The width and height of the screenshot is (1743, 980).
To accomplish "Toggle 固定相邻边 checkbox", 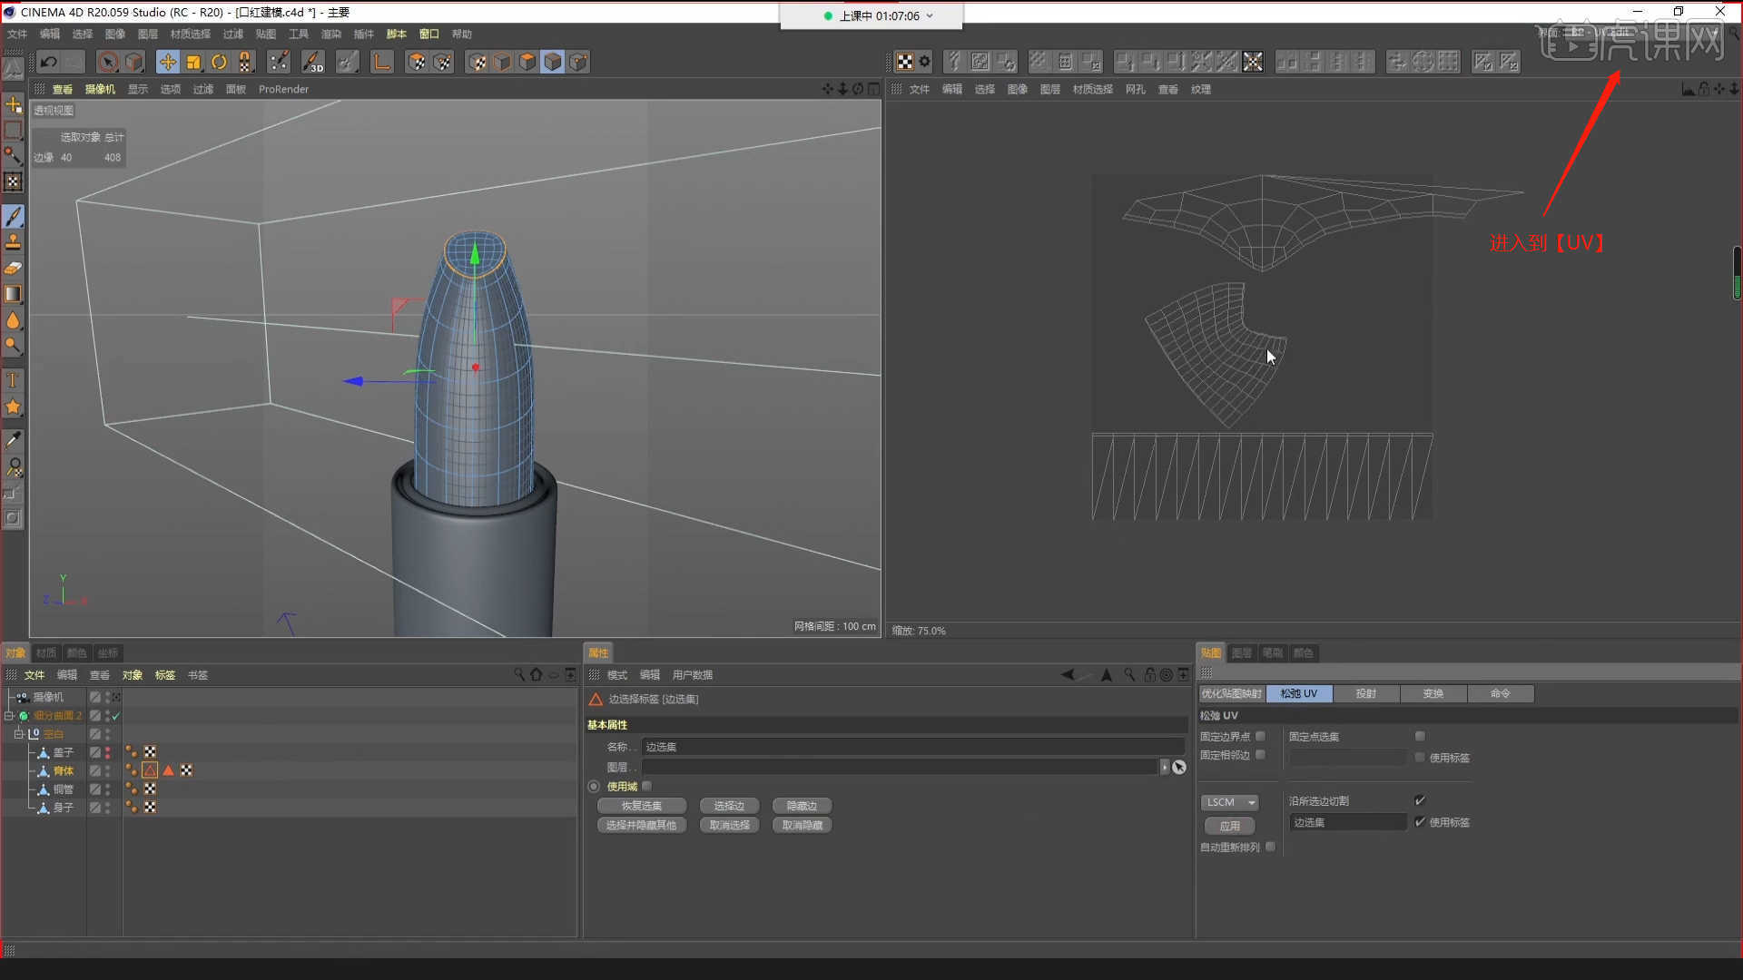I will point(1260,754).
